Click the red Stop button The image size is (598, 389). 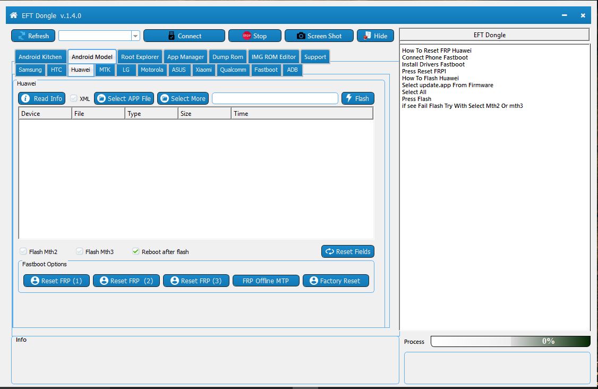point(255,36)
